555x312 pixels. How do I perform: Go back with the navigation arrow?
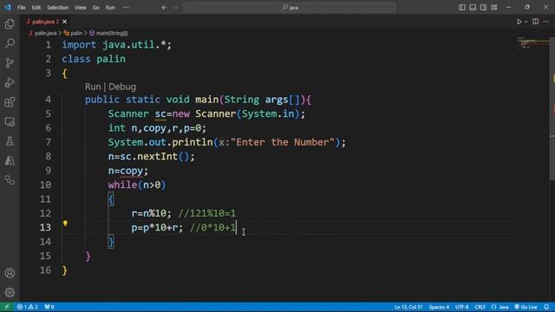point(164,7)
